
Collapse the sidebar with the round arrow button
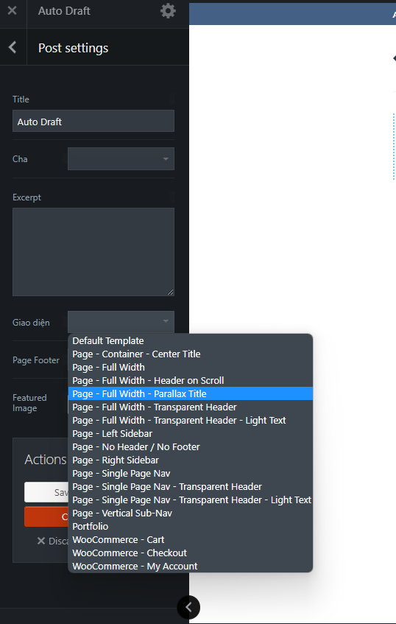coord(188,607)
